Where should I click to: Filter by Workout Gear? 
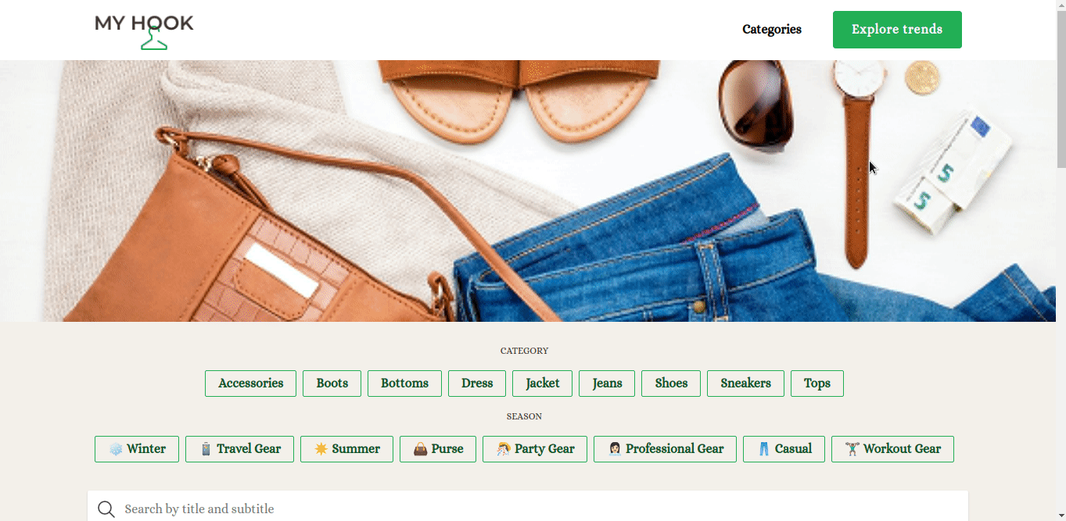(892, 449)
